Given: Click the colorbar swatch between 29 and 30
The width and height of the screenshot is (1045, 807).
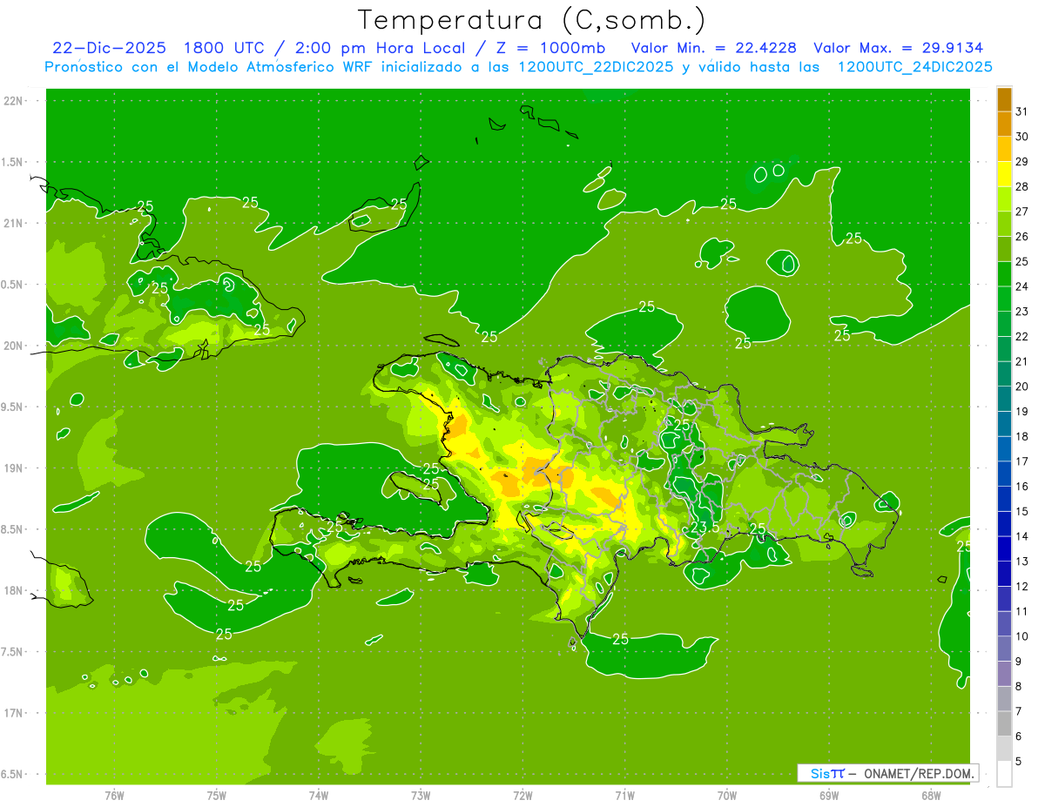Looking at the screenshot, I should coord(1004,149).
